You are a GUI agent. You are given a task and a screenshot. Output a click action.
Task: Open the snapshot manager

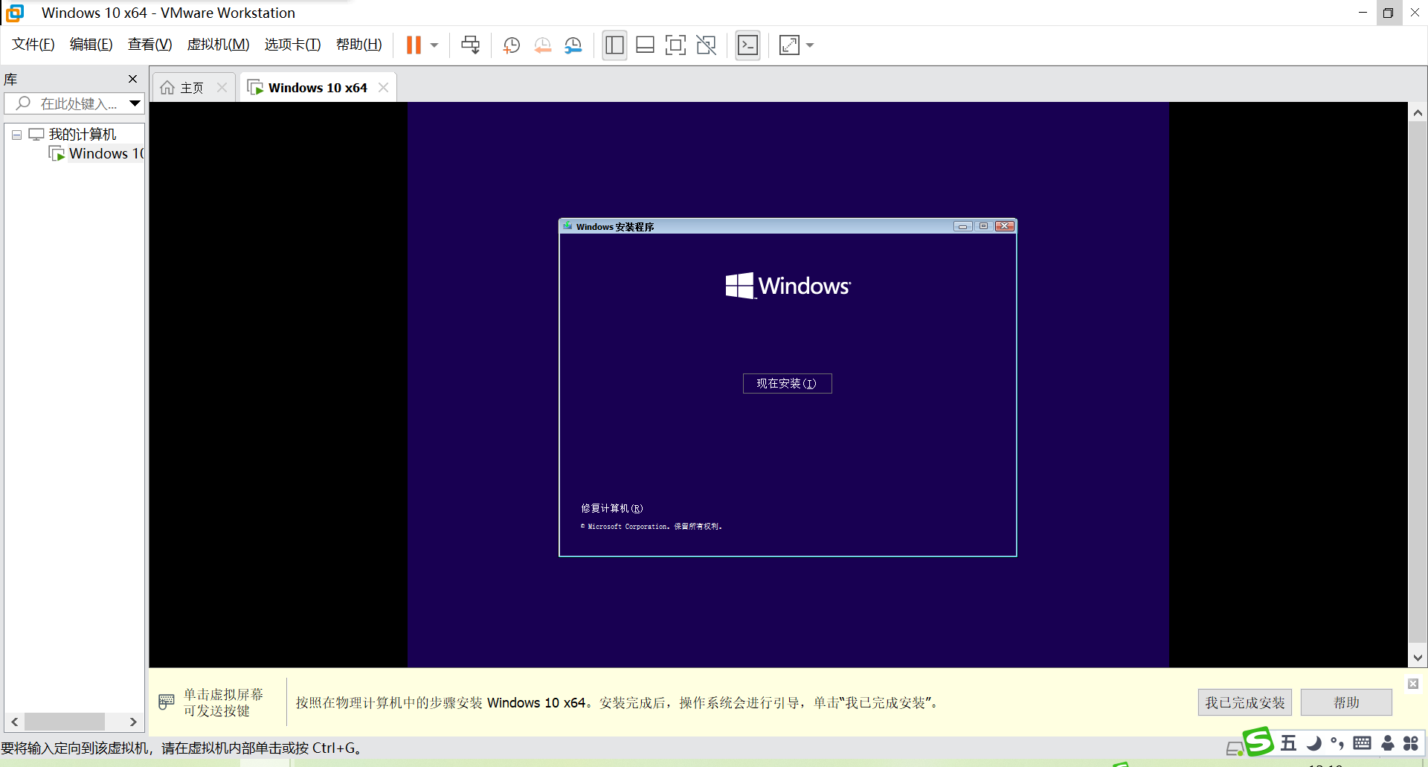click(573, 45)
